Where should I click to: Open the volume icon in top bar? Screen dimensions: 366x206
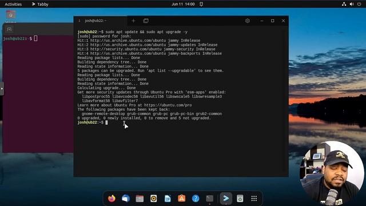[352, 4]
